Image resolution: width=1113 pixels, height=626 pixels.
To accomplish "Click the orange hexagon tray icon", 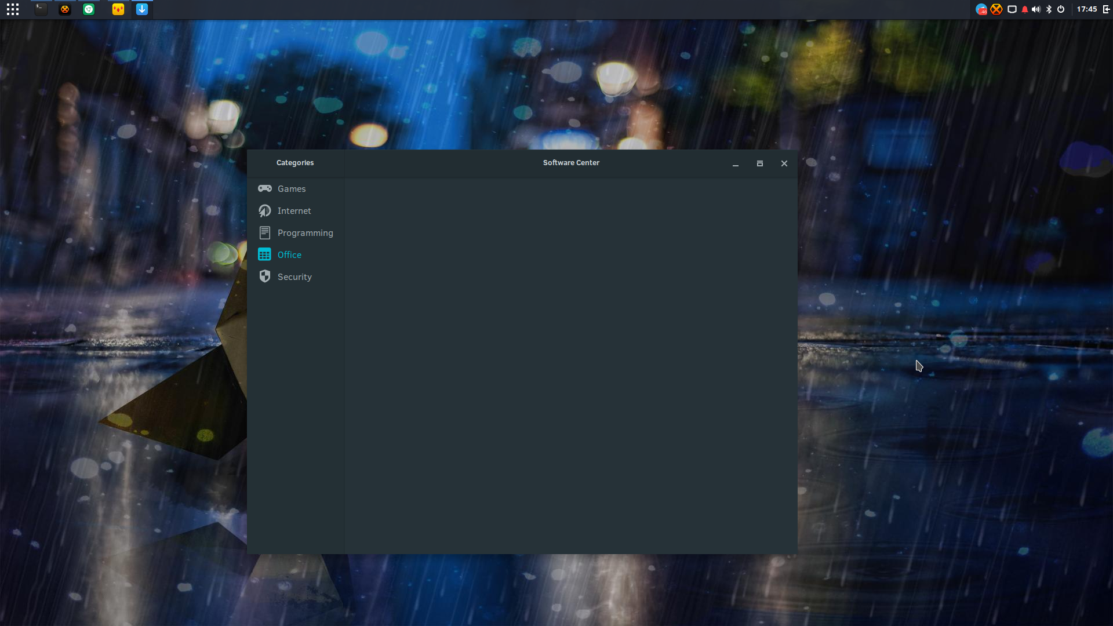I will (996, 9).
